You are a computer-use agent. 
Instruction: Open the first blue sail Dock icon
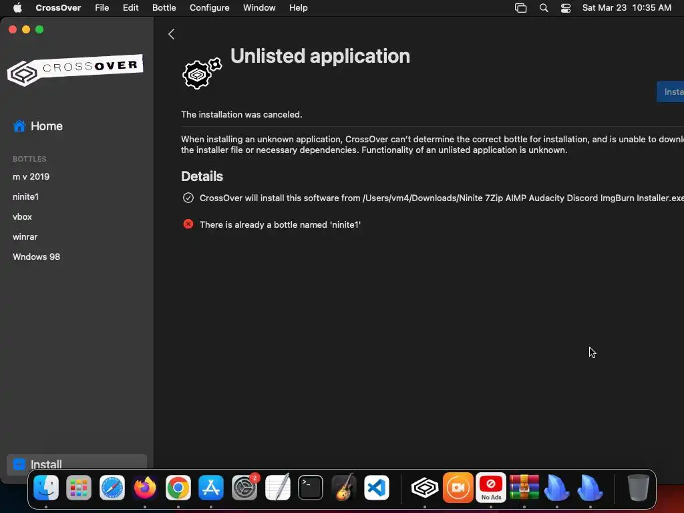557,487
